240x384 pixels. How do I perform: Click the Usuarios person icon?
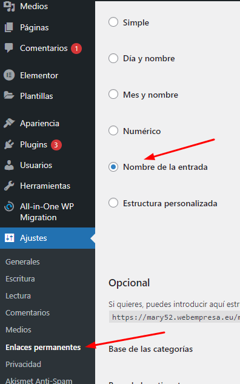(9, 165)
